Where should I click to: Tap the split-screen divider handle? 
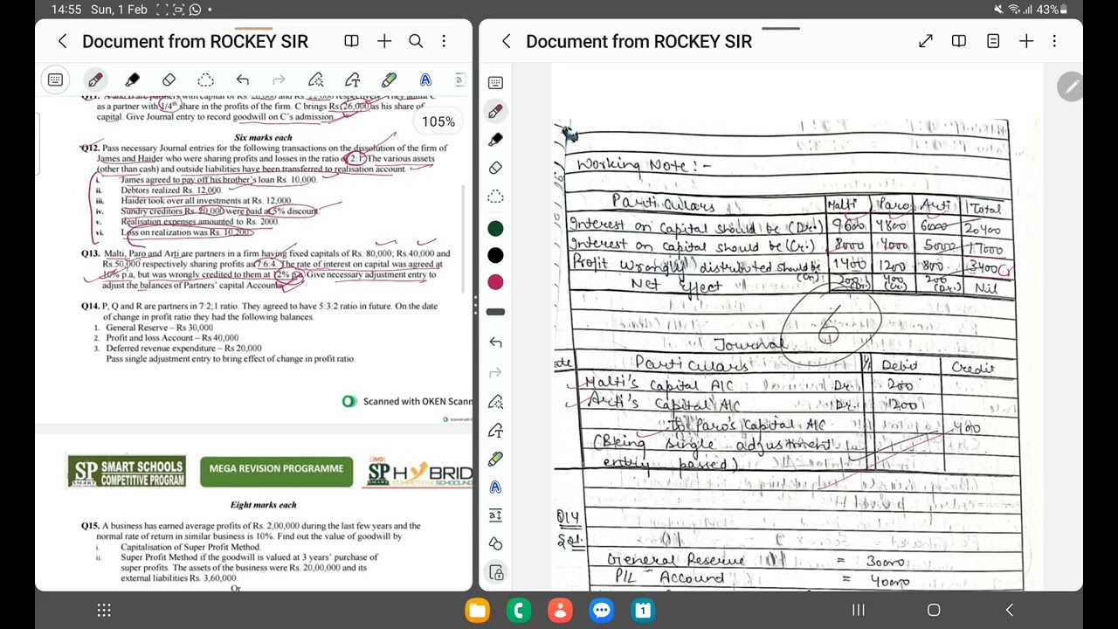(475, 306)
